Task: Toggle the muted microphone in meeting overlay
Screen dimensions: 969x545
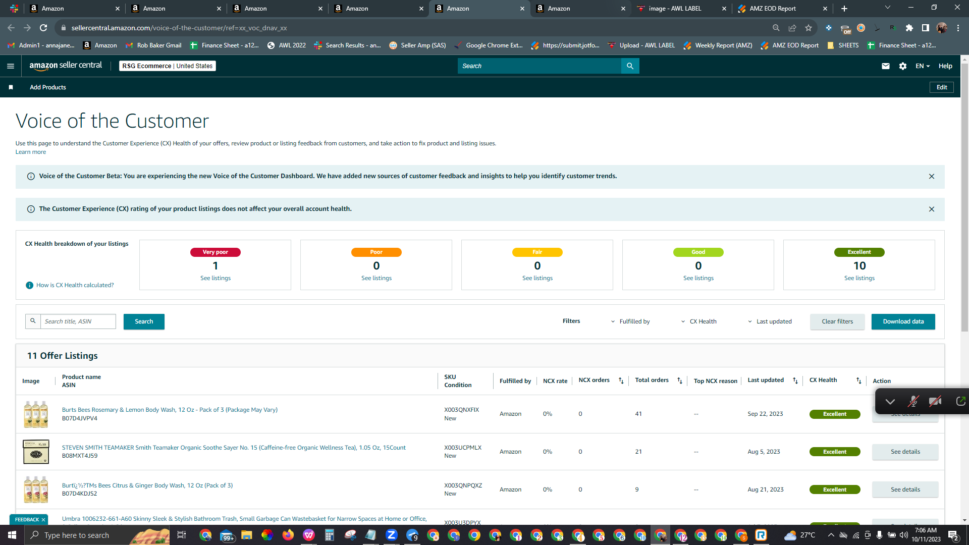Action: (913, 401)
